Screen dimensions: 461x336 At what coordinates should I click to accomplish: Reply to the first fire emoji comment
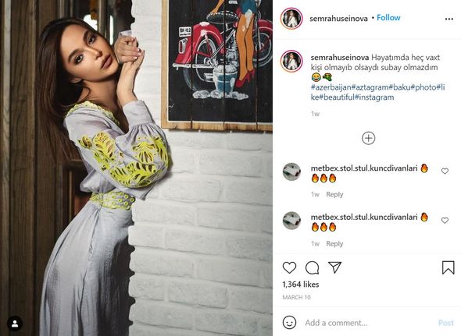pyautogui.click(x=334, y=194)
